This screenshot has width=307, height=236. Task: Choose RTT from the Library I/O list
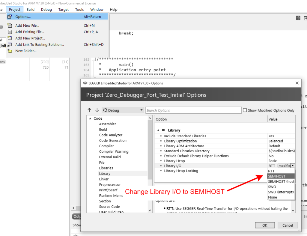tap(281, 171)
